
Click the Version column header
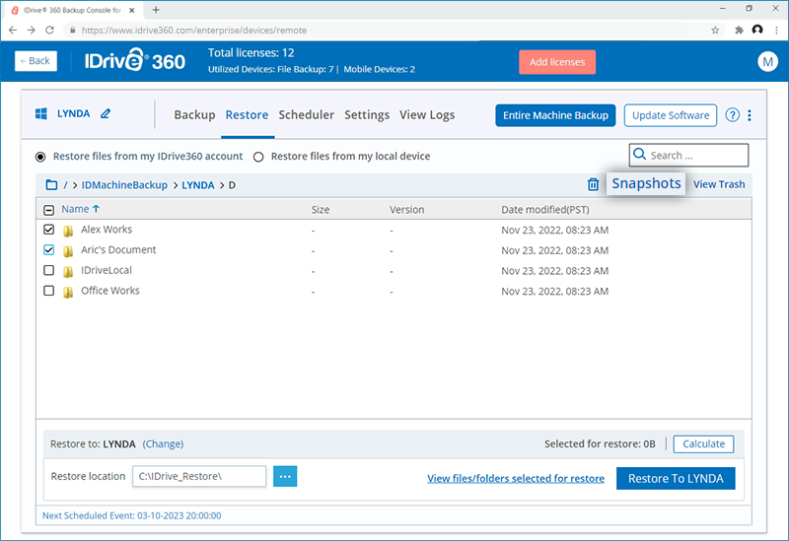click(406, 210)
